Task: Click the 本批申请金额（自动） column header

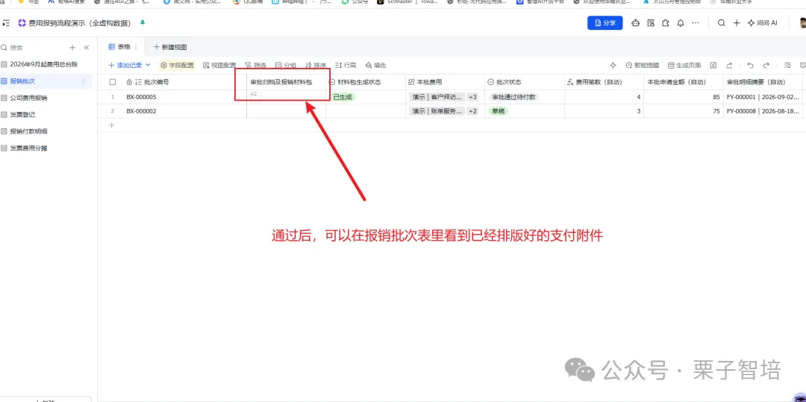Action: (x=676, y=82)
